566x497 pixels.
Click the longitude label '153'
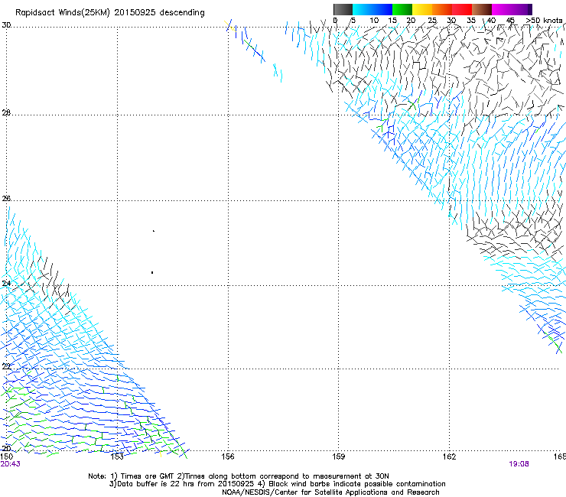(117, 456)
